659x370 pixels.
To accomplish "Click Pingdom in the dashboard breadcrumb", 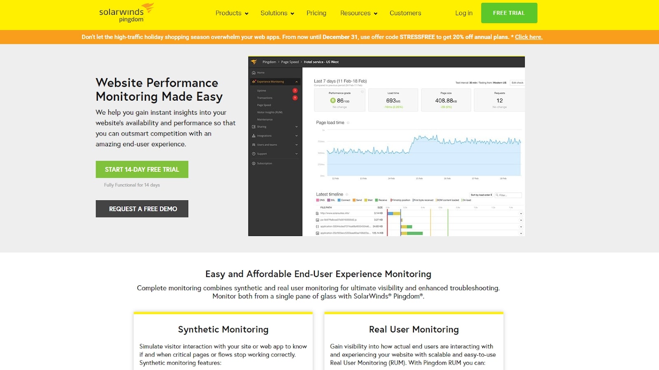I will 269,62.
